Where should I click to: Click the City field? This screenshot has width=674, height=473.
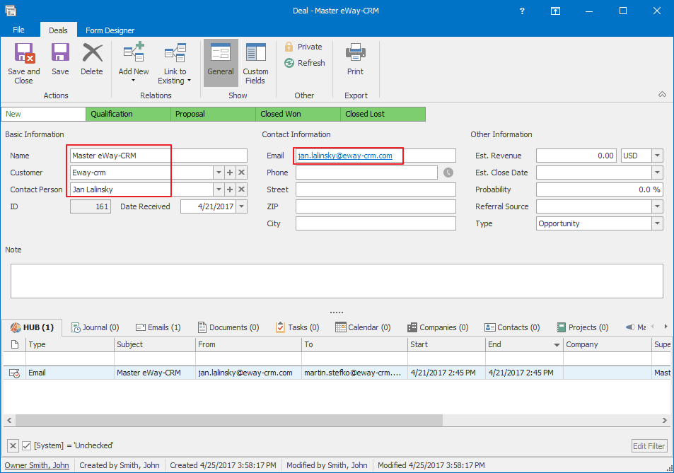(x=376, y=223)
